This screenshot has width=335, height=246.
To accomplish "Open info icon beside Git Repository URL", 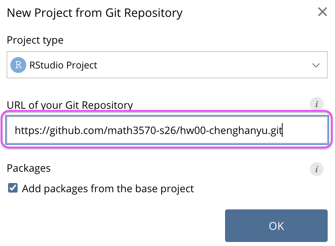I will (x=316, y=104).
